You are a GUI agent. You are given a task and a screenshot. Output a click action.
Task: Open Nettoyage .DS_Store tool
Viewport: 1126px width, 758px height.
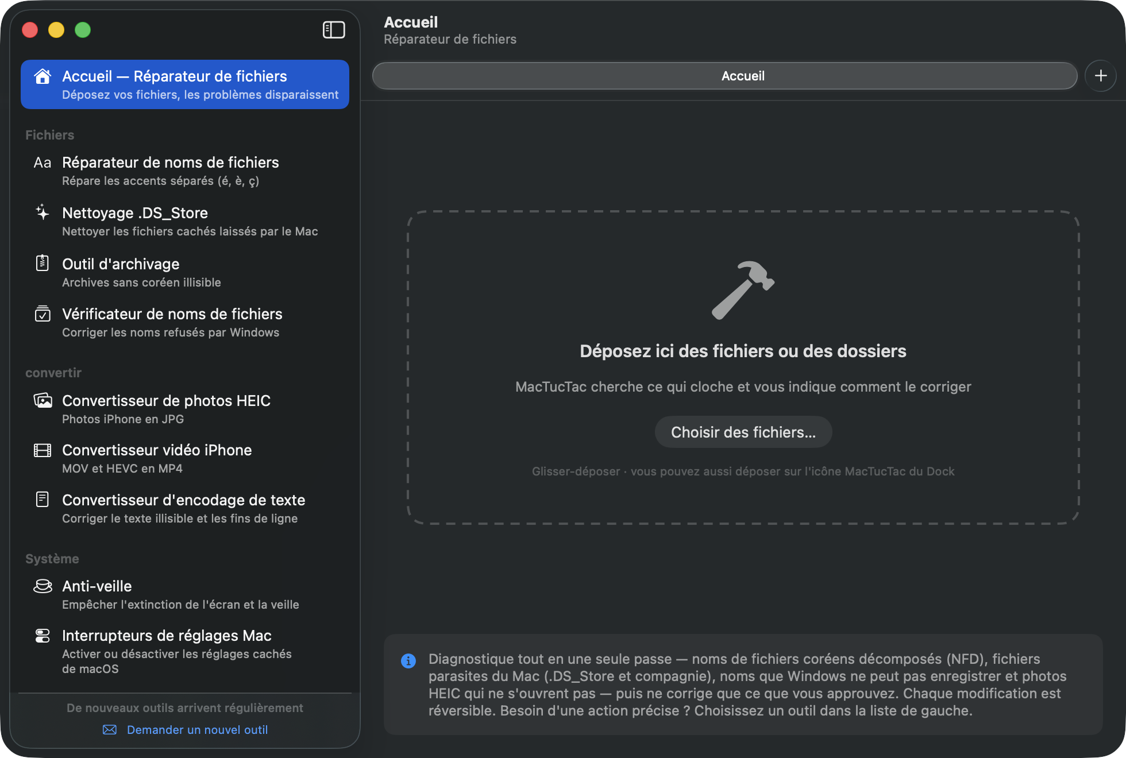point(185,221)
